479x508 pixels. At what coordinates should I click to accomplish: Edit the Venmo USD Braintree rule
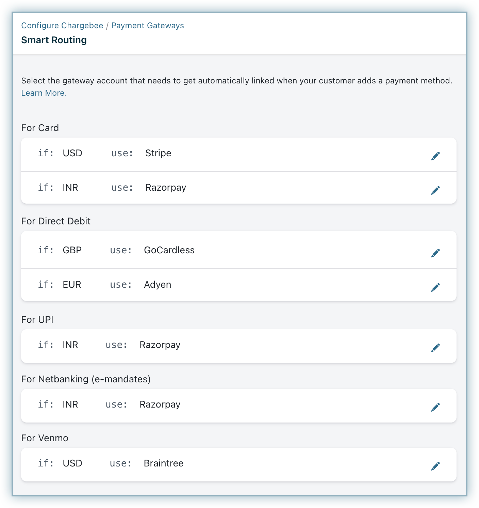pos(435,466)
